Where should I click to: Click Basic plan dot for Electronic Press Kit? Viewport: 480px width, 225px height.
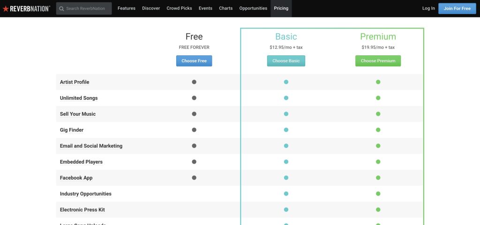[286, 210]
